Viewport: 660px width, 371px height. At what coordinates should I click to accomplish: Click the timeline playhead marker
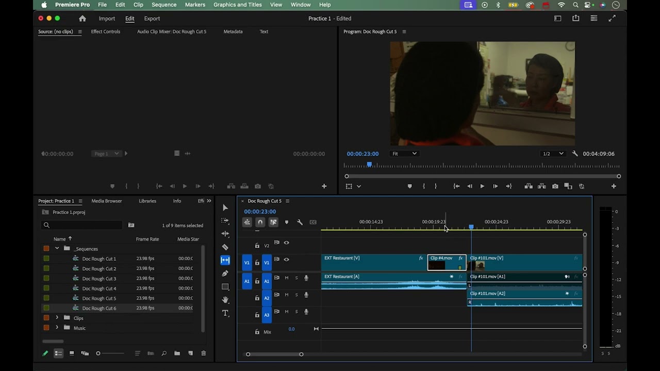[x=471, y=227]
